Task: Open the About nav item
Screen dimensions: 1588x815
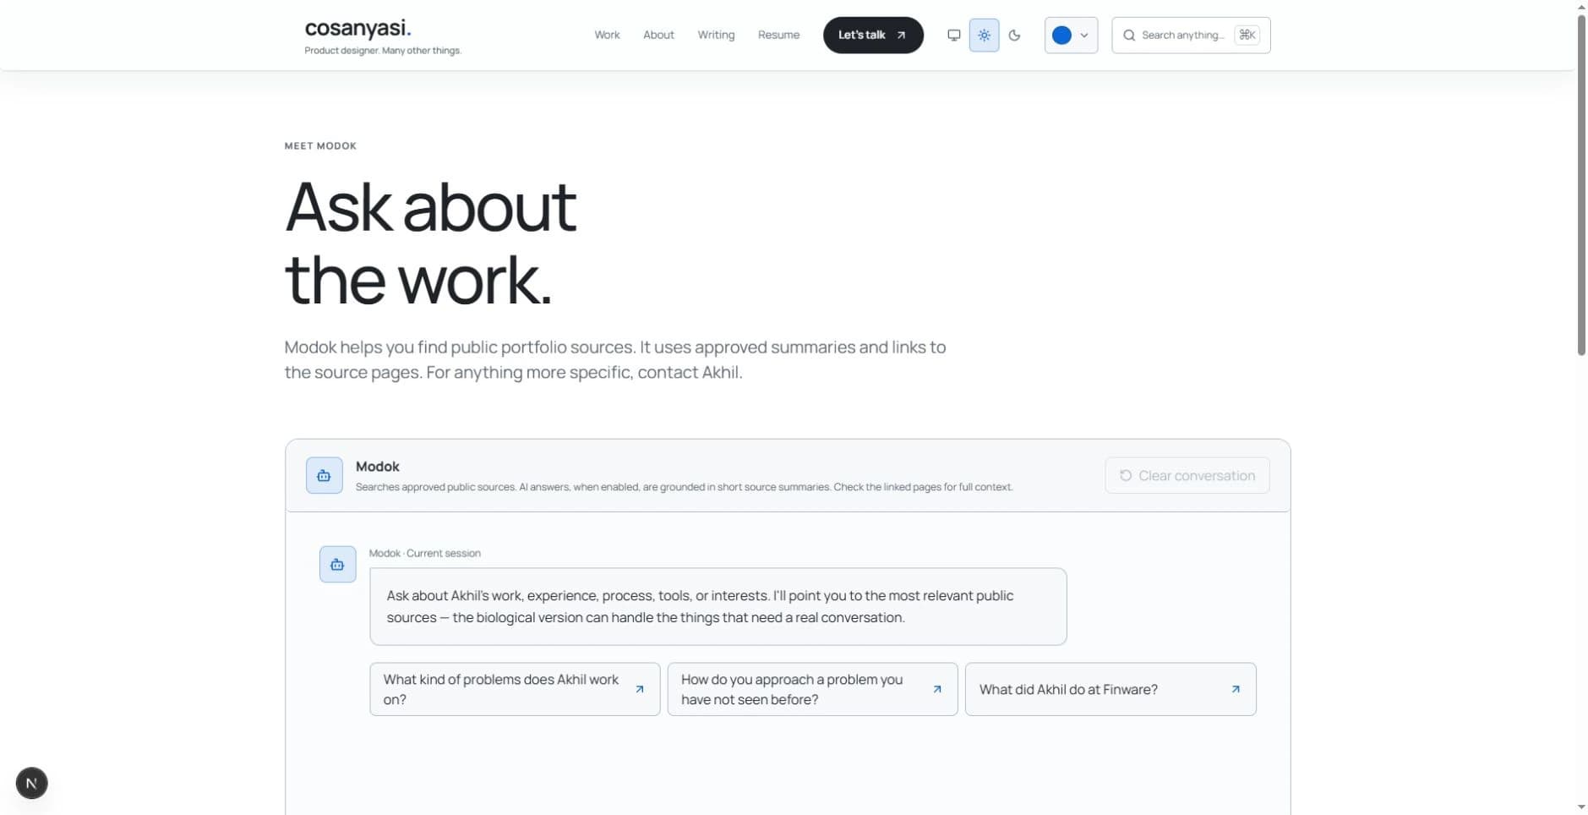Action: [x=658, y=35]
